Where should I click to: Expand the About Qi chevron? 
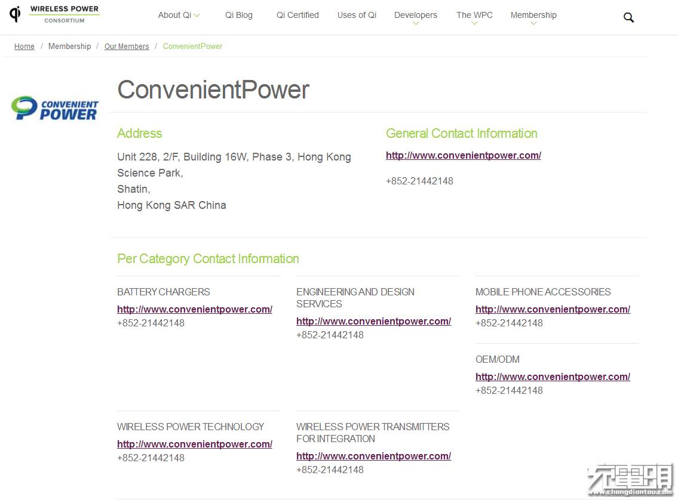[x=197, y=16]
